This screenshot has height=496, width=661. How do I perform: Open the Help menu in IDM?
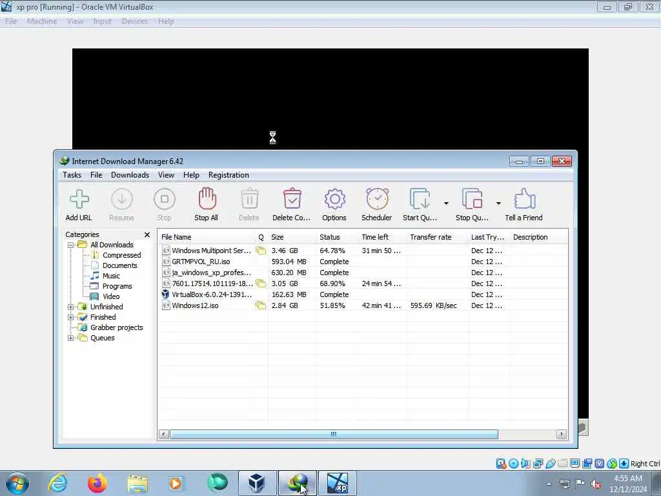tap(191, 175)
